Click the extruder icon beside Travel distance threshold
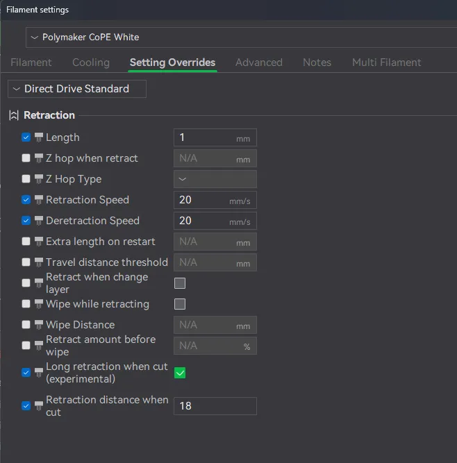This screenshot has width=457, height=463. (x=39, y=262)
